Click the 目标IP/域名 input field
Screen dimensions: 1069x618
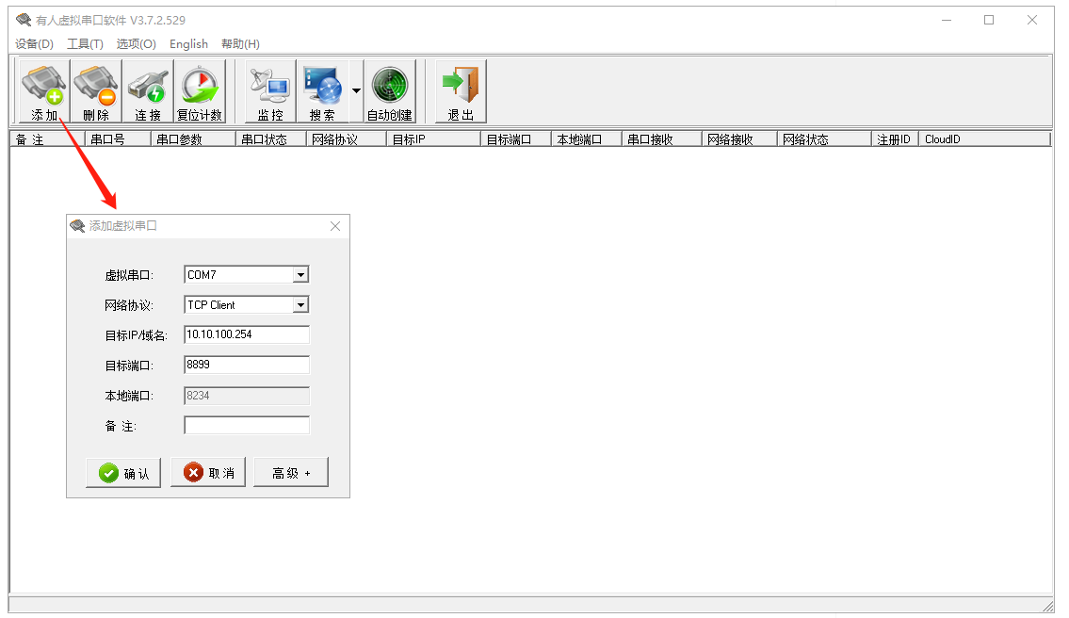click(x=247, y=334)
